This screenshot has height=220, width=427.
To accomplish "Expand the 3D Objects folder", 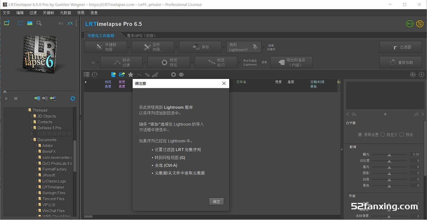I will coord(32,116).
